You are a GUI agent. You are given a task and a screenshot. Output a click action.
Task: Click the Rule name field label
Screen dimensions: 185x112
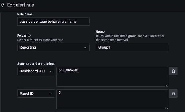25,14
